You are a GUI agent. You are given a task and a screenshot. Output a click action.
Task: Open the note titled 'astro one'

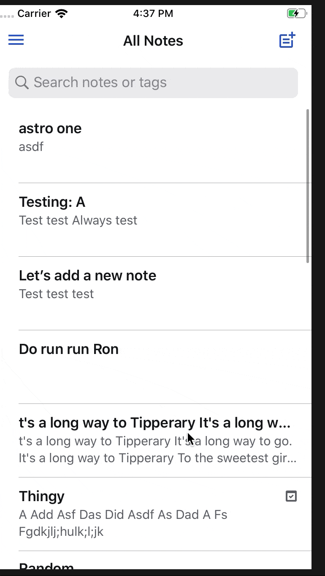tap(50, 128)
